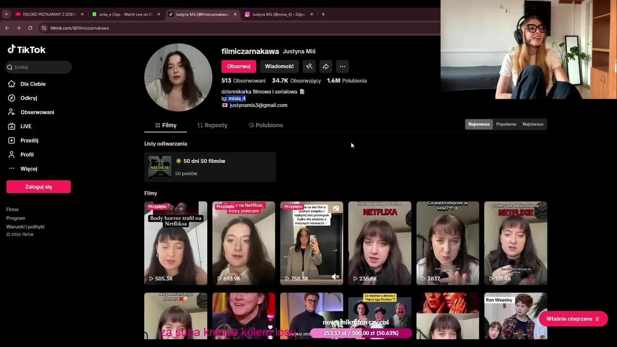The width and height of the screenshot is (617, 347).
Task: Click the TikTok logo
Action: point(27,49)
